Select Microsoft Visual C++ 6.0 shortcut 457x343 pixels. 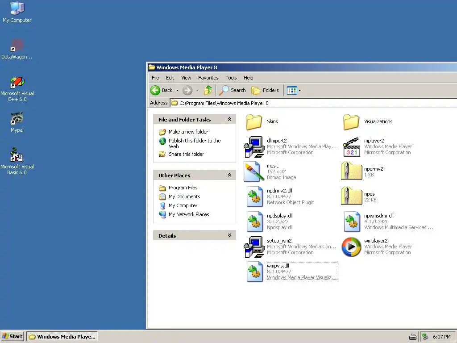17,89
